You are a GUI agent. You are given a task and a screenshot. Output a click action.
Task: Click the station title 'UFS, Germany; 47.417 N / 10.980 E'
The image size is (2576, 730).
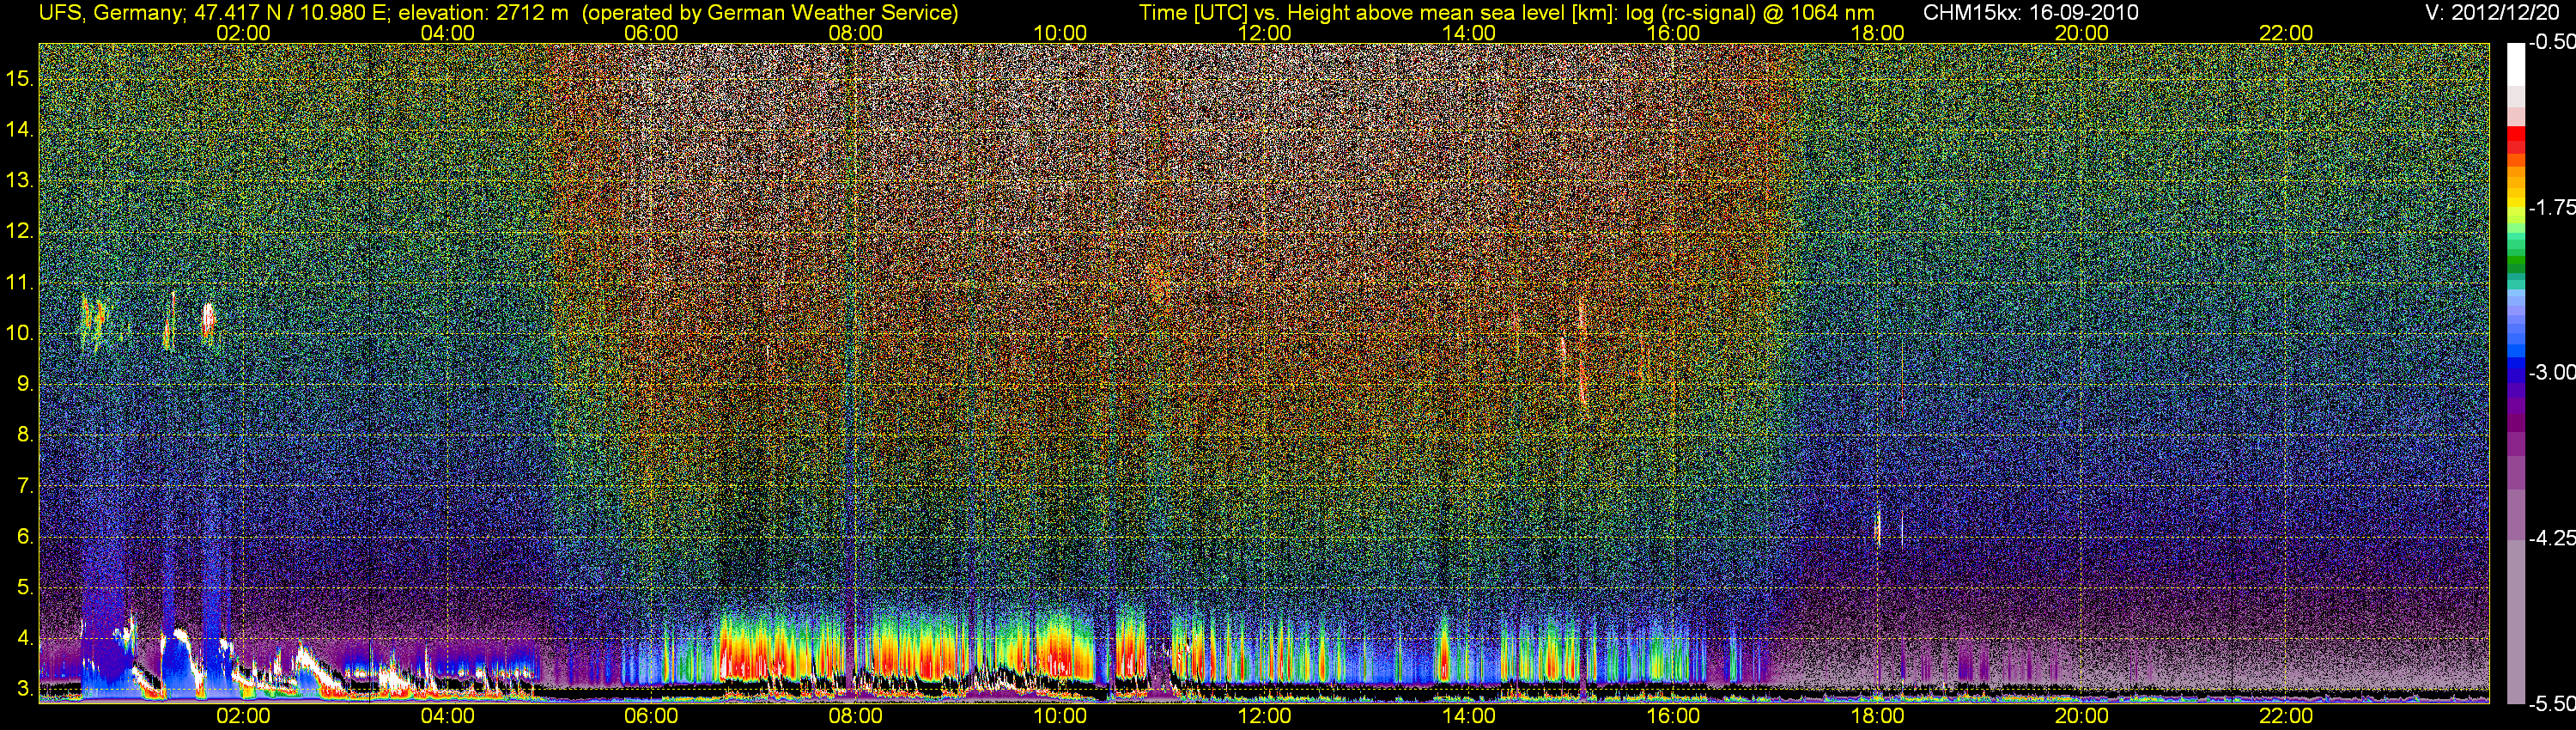tap(215, 13)
